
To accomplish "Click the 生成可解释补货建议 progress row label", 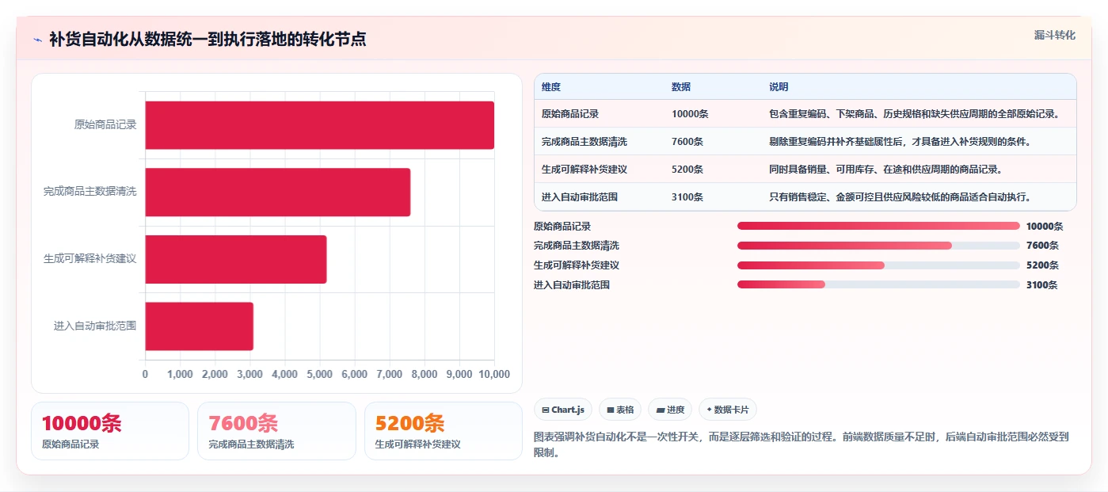I will point(577,265).
